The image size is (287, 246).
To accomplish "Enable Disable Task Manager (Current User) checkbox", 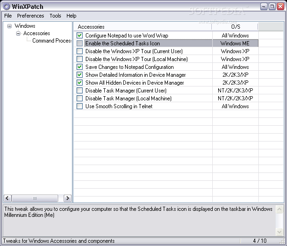I will point(80,91).
